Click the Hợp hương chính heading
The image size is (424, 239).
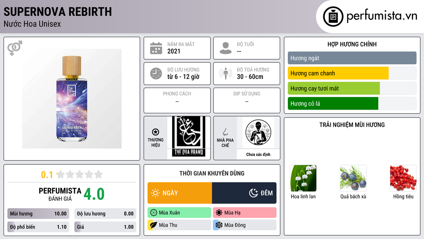352,44
